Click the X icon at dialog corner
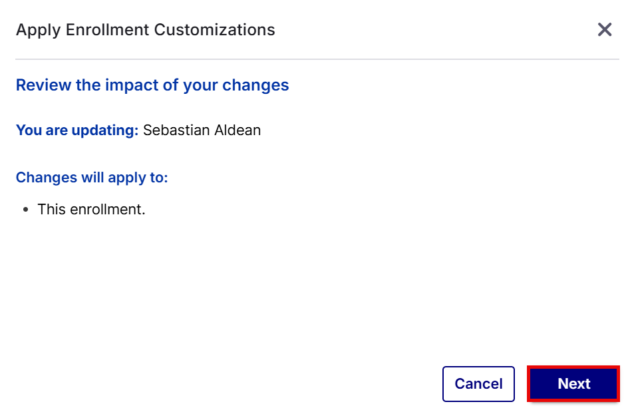Screen dimensions: 632x414 [605, 29]
